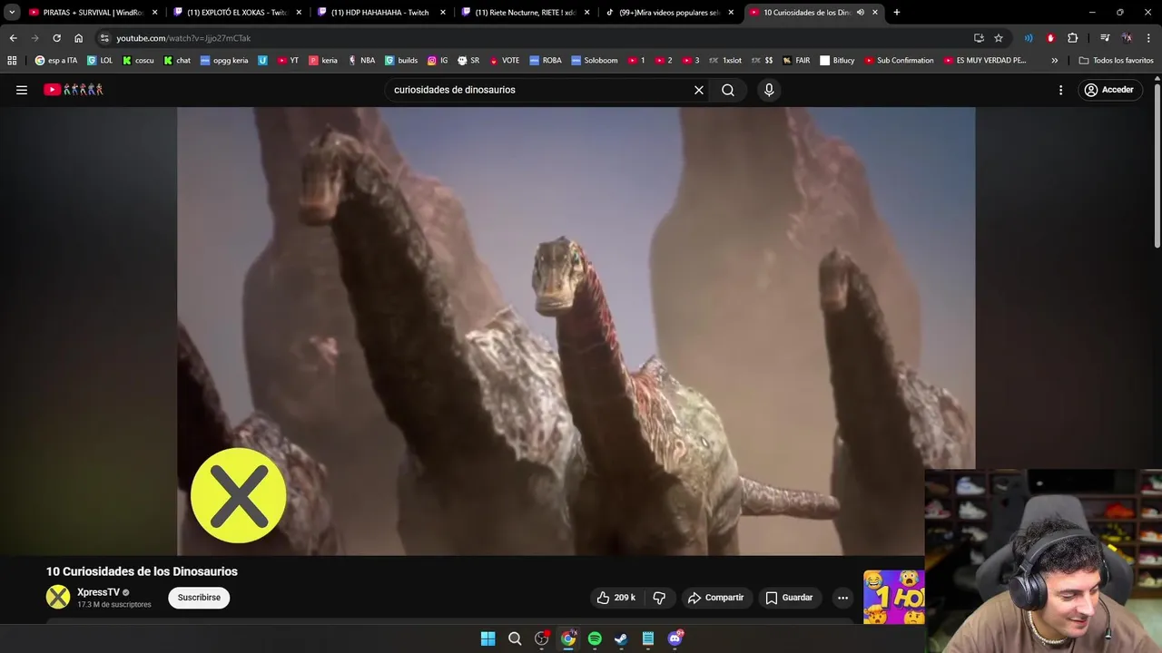Close the HDP HAHAHAHA tab
The image size is (1162, 653).
[x=443, y=13]
